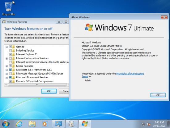Check the Internet Information Services checkbox

pyautogui.click(x=10, y=58)
